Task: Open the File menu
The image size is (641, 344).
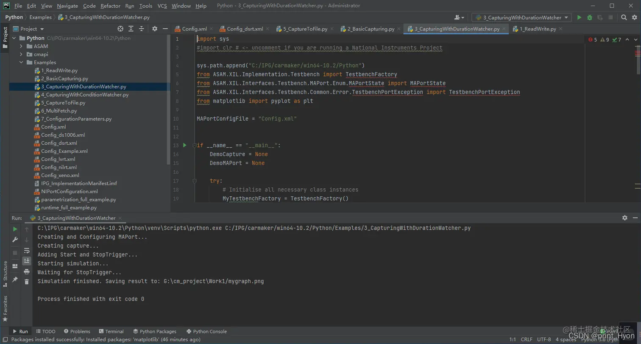Action: point(18,6)
